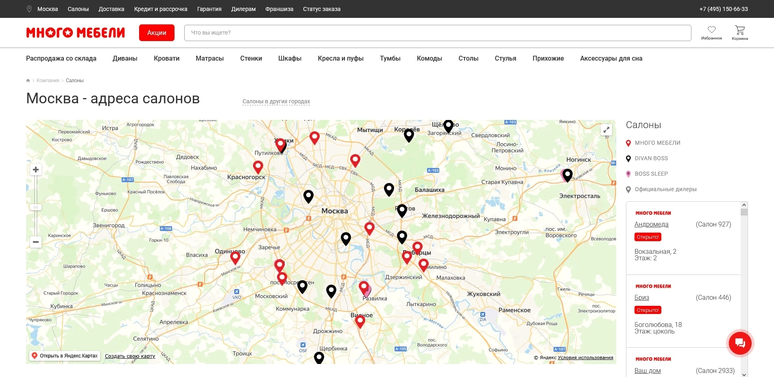This screenshot has width=774, height=377.
Task: Open the Диваны category menu
Action: click(x=125, y=58)
